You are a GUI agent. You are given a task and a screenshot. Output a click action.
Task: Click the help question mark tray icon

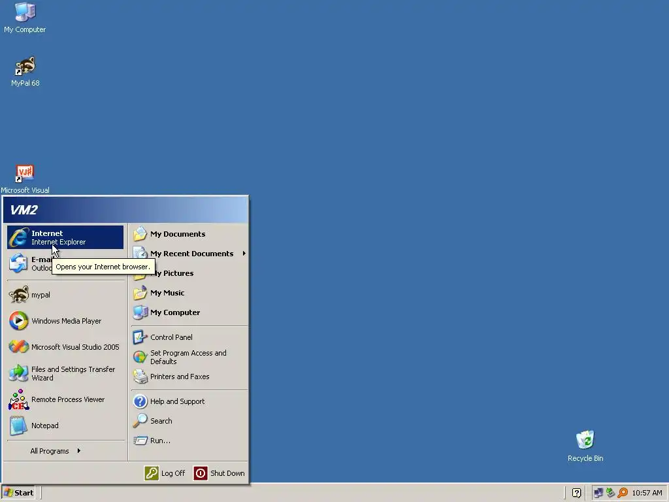coord(576,493)
